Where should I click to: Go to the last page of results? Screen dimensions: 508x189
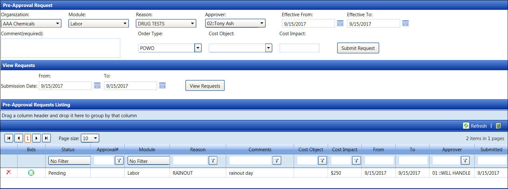click(x=46, y=138)
